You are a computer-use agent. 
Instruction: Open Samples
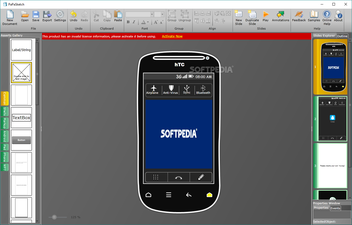(314, 16)
